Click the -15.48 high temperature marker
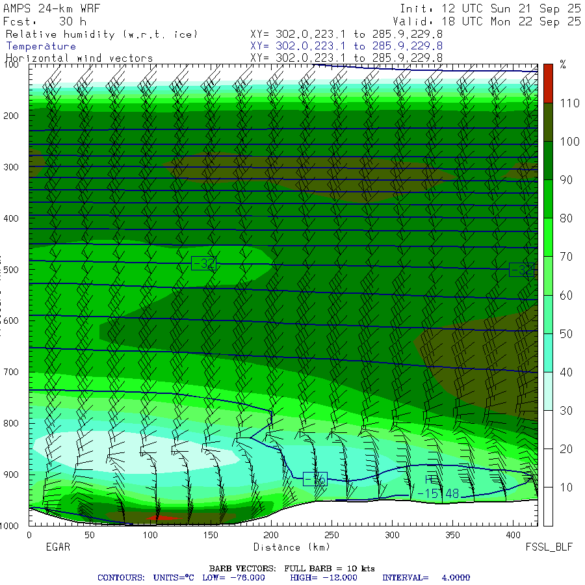Screen dimensions: 585x585 tap(437, 493)
